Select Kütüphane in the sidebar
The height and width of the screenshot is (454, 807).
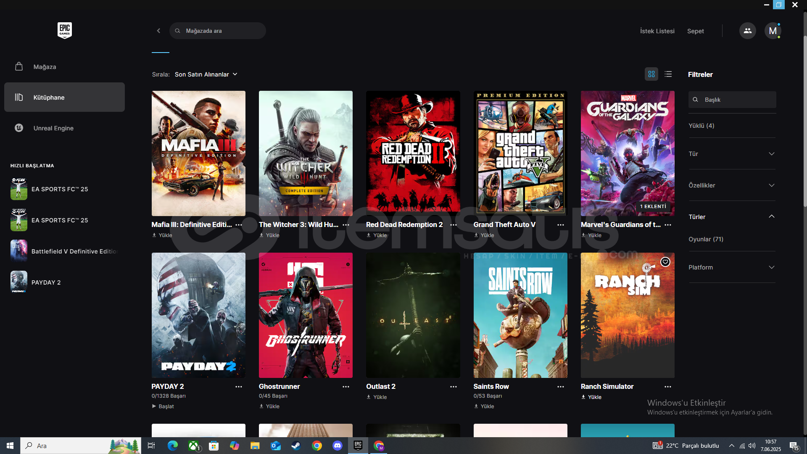coord(64,97)
